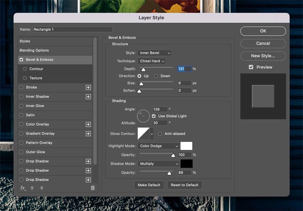Select the Pattern Overlay label in effects list
This screenshot has width=303, height=211.
(39, 143)
